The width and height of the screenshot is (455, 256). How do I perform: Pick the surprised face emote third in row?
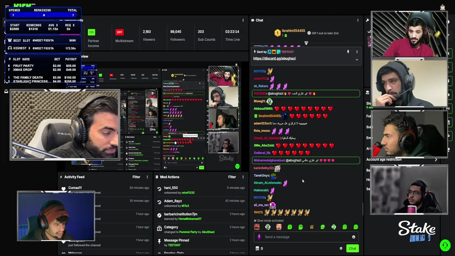pyautogui.click(x=279, y=227)
